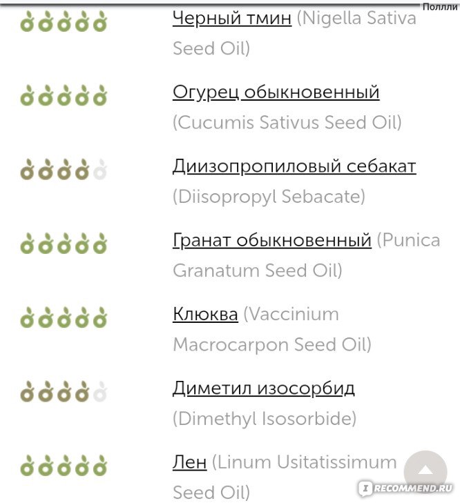Click the Черный тмин rating icons
This screenshot has width=460, height=503.
[64, 21]
